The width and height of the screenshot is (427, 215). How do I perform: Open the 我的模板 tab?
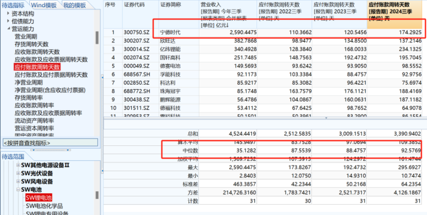coord(74,5)
